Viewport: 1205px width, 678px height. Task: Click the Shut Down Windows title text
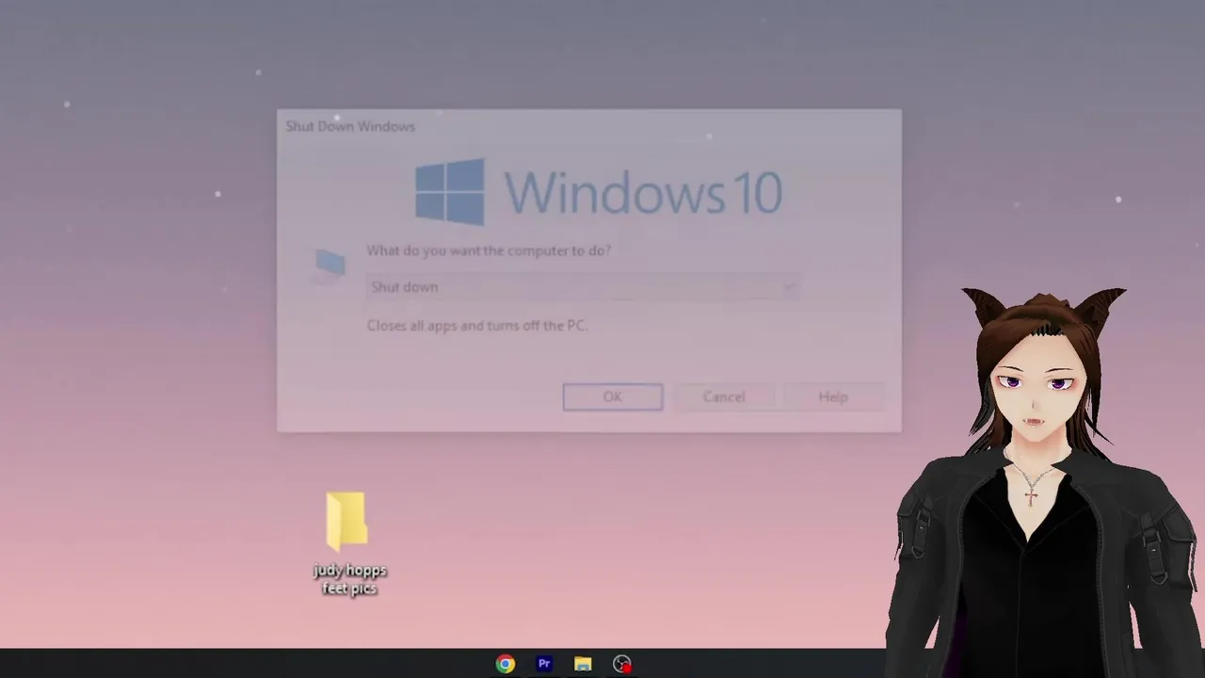pos(350,126)
